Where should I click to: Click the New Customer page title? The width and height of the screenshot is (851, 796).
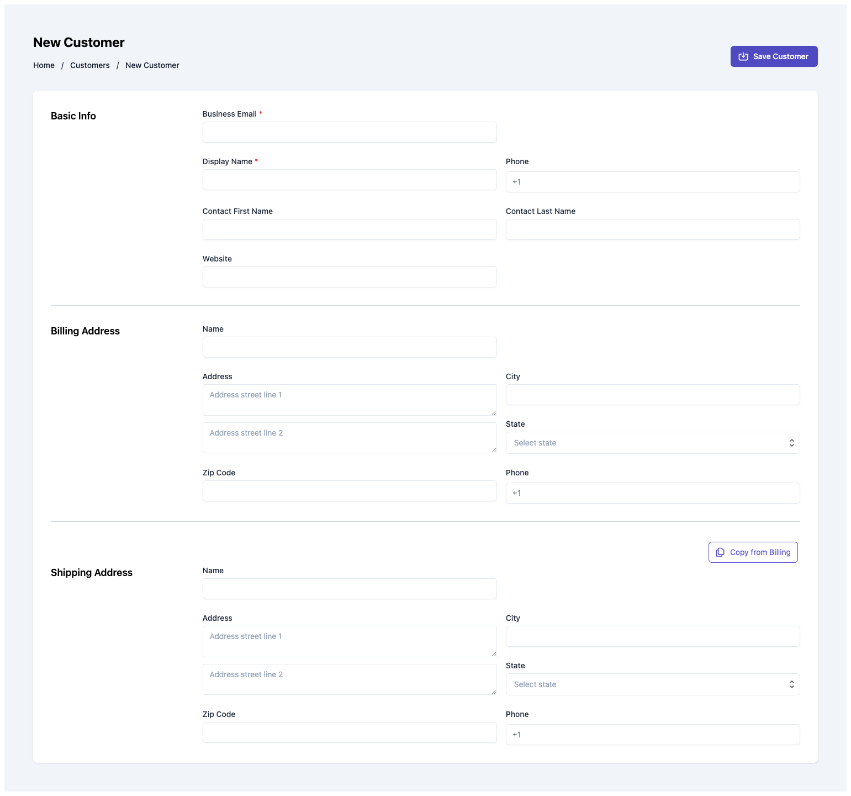(x=79, y=43)
